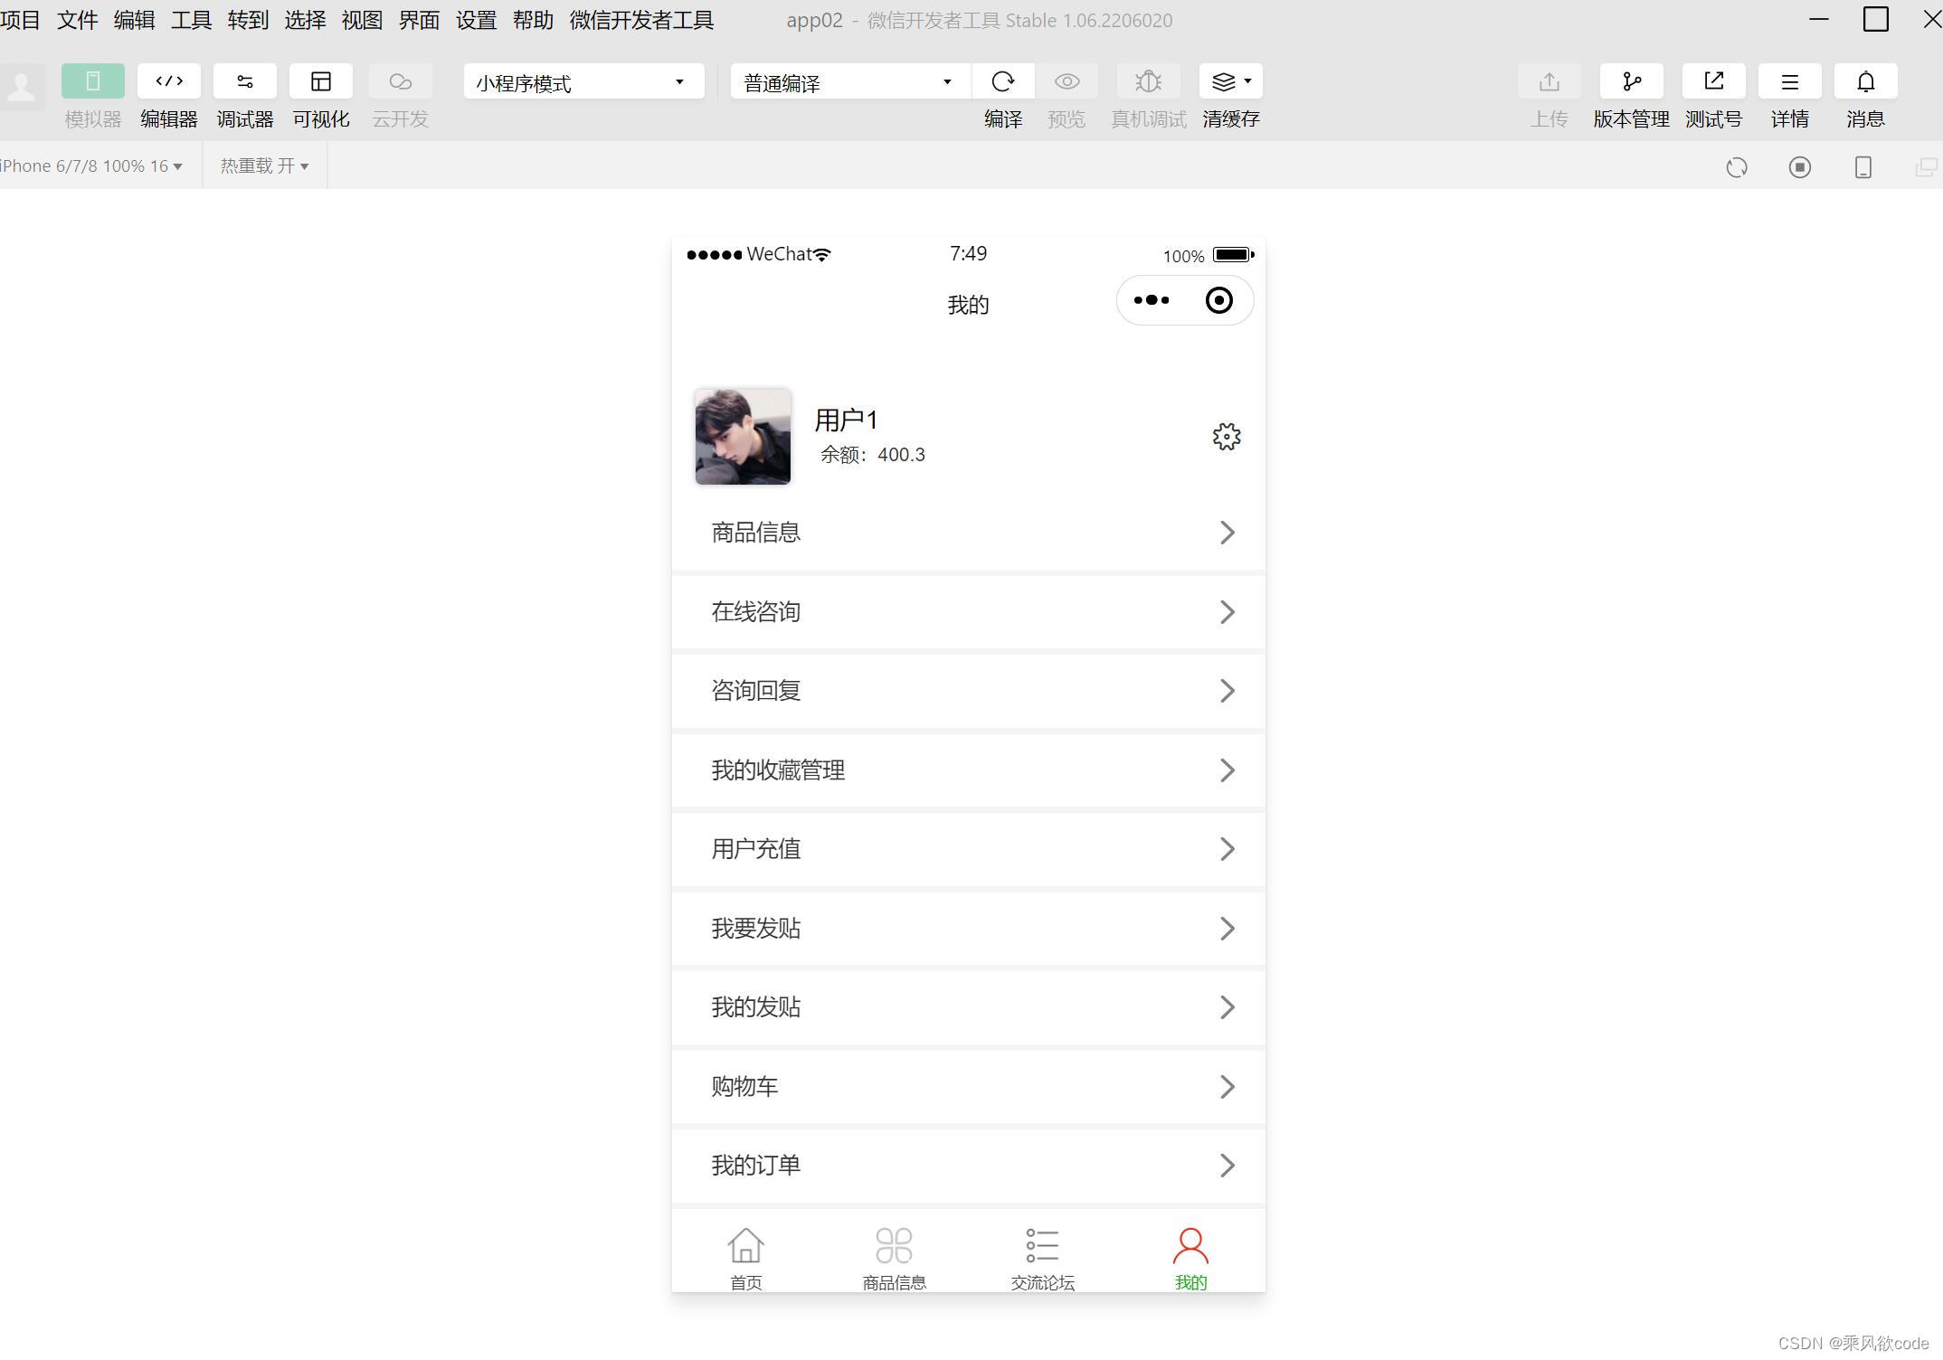Upload the project with the 上传 icon
This screenshot has width=1943, height=1360.
point(1549,80)
